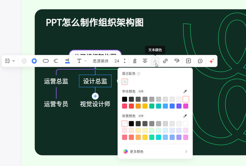Click the 经典 tag beside 字体颜色
Viewport: 246px width, 166px height.
[x=141, y=92]
